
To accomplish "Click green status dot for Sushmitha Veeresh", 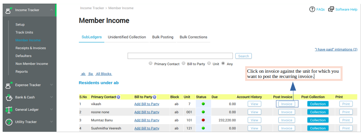I will pos(203,128).
